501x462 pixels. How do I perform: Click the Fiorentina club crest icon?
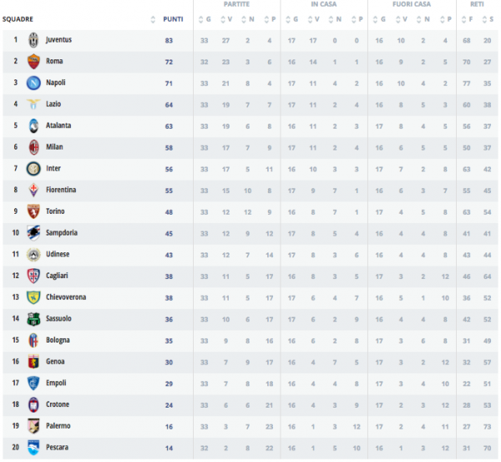34,190
